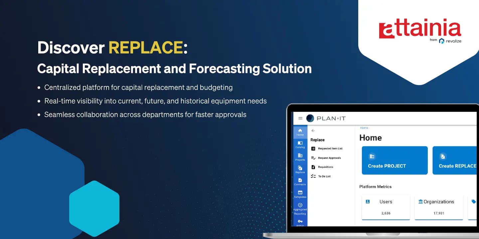Click the Centralized platform bullet text
This screenshot has width=479, height=239.
point(138,88)
